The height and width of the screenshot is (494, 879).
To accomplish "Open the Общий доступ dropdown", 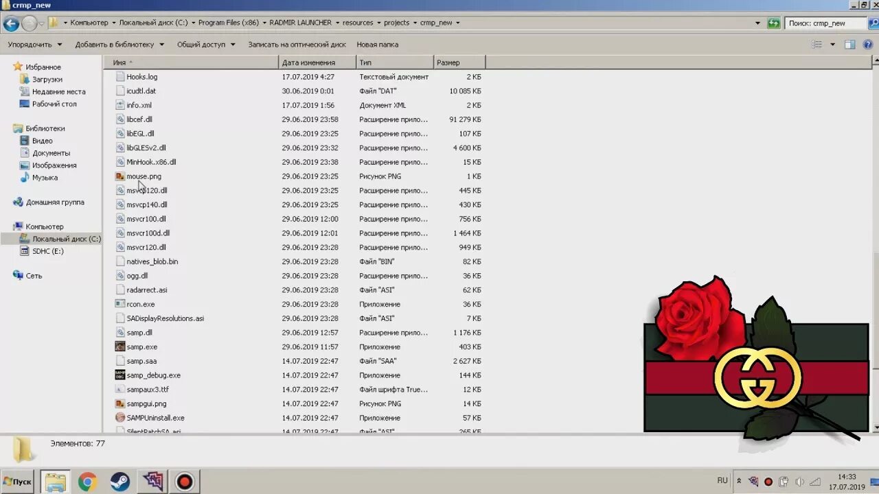I will (206, 45).
